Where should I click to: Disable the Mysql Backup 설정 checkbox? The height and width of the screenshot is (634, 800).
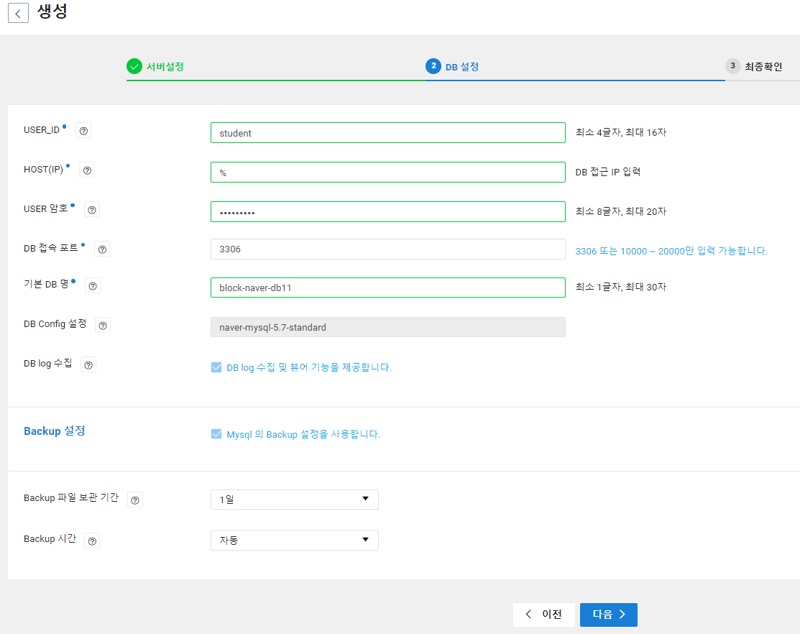216,434
